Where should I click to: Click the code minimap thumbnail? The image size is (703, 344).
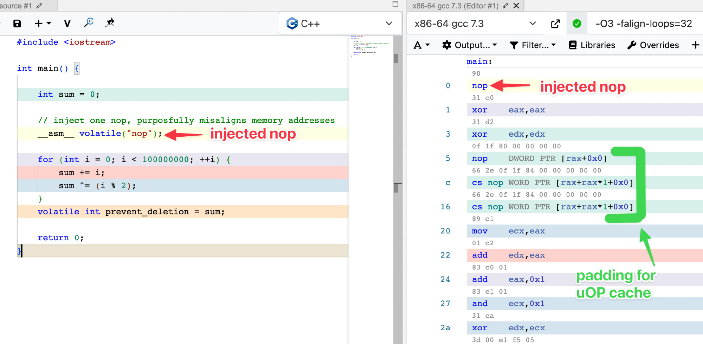(370, 46)
